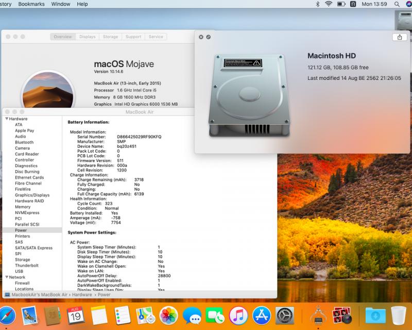Open Calendar showing 19 in the Dock

75,315
